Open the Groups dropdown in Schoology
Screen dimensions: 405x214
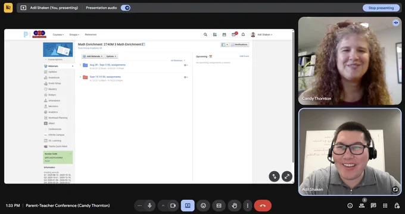(x=74, y=34)
